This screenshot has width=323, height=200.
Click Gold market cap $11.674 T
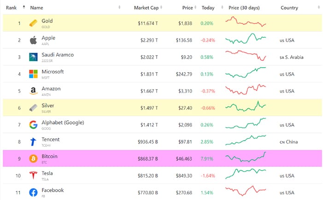(148, 23)
